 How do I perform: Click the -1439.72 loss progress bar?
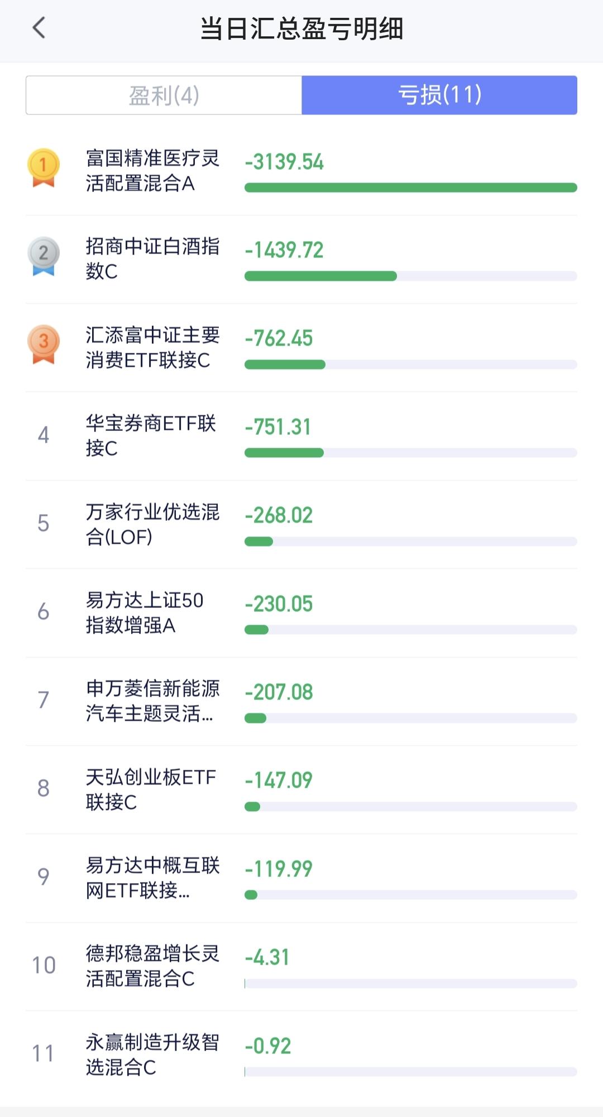(410, 276)
